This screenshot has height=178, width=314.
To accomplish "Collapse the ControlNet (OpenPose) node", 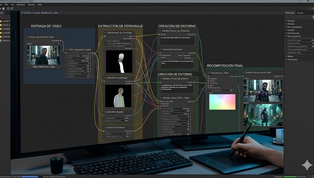I will click(x=105, y=78).
